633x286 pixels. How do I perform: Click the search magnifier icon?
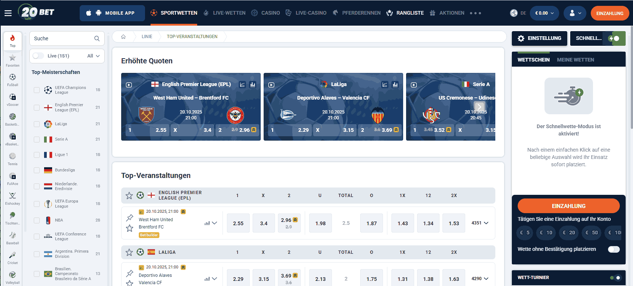97,38
